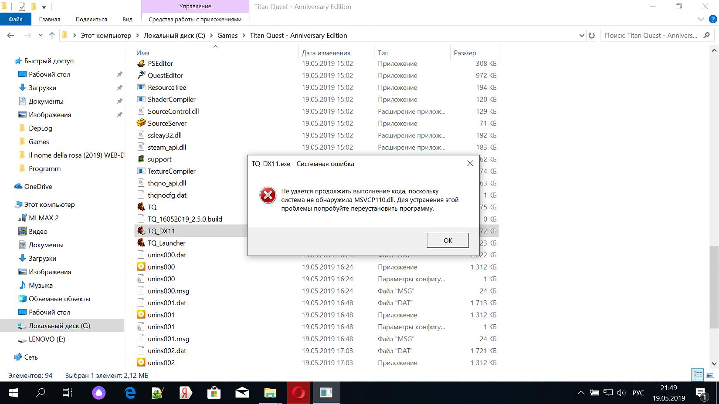719x404 pixels.
Task: Open the DepLog folder in sidebar
Action: click(41, 128)
